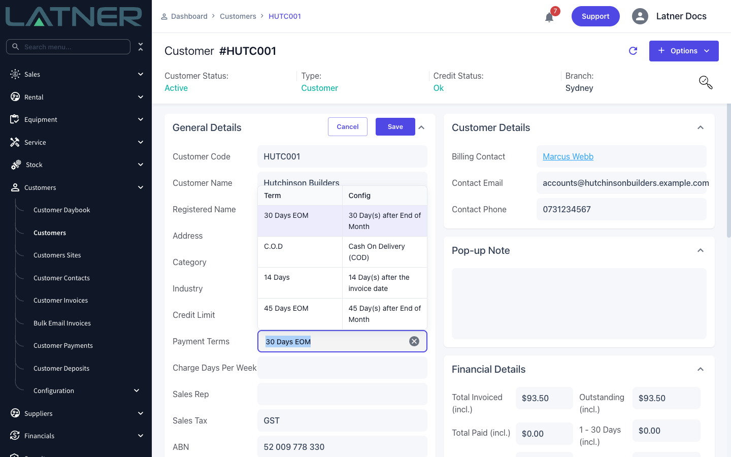The image size is (731, 457).
Task: Go to Customers breadcrumb
Action: [x=238, y=16]
